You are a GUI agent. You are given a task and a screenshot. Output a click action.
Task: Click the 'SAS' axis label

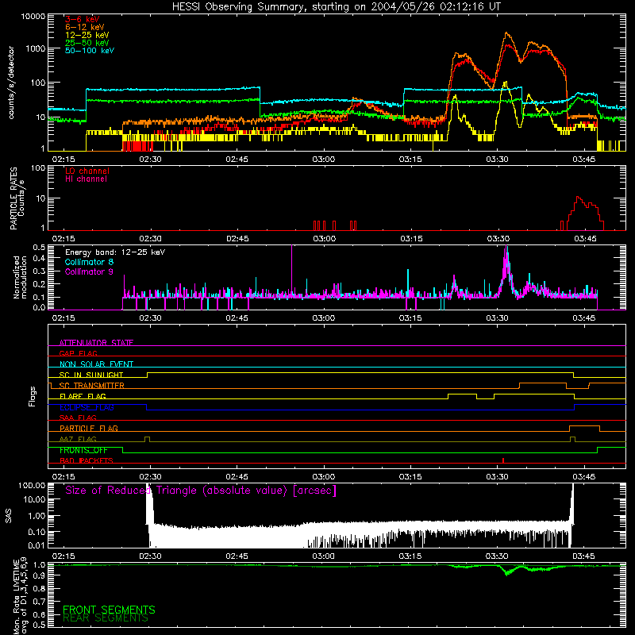9,515
